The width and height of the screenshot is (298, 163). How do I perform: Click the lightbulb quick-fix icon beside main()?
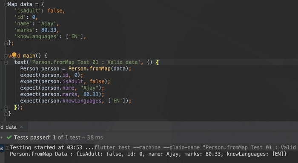click(14, 55)
